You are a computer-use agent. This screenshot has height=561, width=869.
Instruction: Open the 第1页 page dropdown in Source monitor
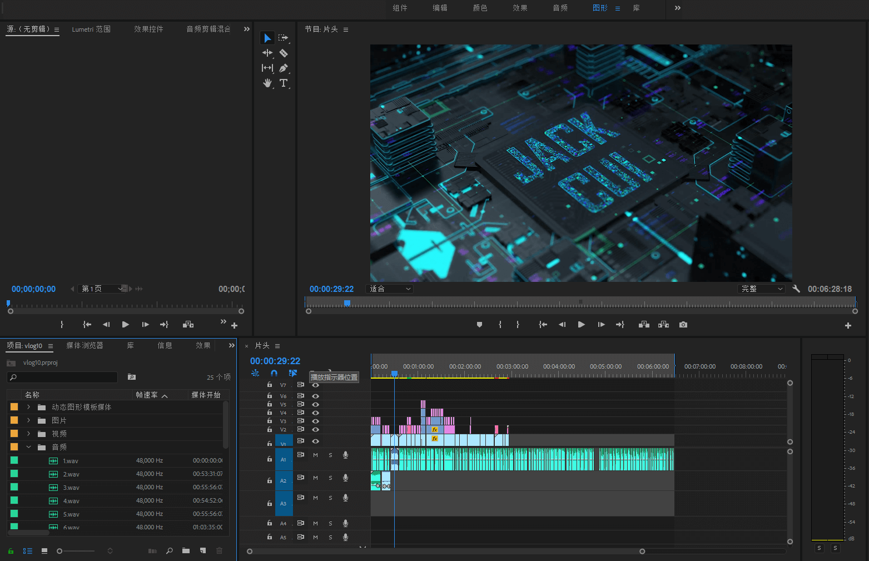102,289
